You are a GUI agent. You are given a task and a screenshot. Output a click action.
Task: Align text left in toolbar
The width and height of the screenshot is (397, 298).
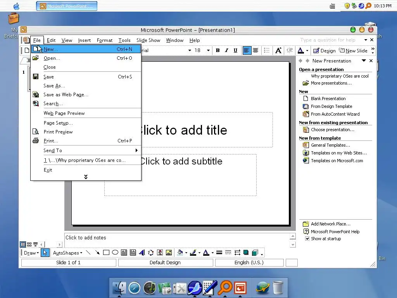(x=246, y=50)
